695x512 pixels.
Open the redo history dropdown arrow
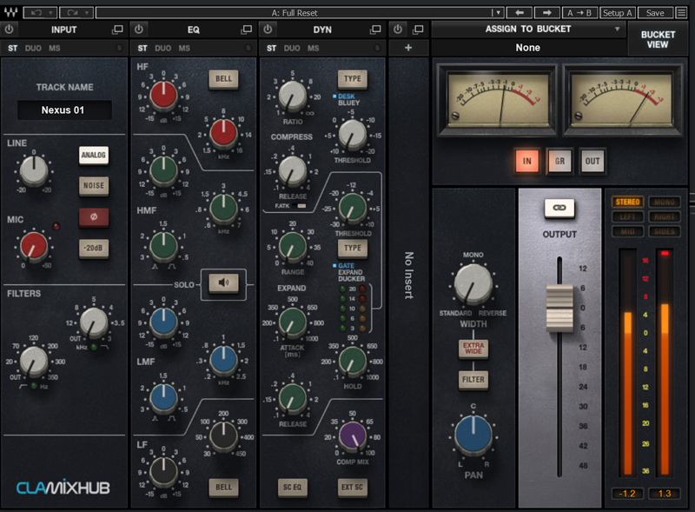pyautogui.click(x=86, y=12)
